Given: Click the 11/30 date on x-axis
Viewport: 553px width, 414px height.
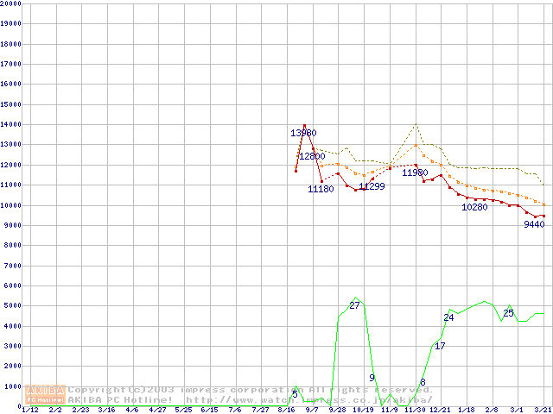Looking at the screenshot, I should pos(414,410).
